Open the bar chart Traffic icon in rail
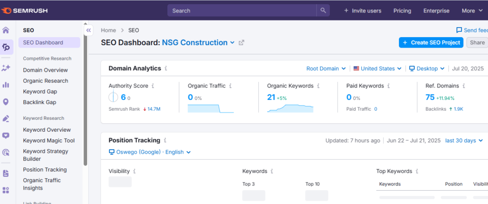The height and width of the screenshot is (204, 488). coord(6,85)
